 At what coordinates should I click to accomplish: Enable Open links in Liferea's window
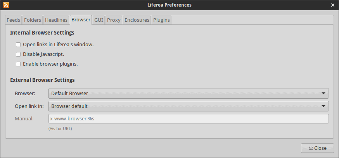pos(18,45)
